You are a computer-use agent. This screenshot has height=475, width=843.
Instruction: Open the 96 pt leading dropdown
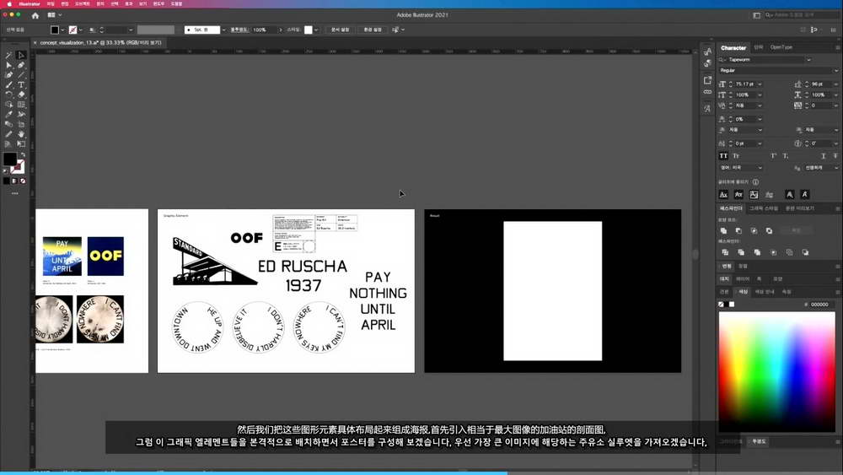836,84
